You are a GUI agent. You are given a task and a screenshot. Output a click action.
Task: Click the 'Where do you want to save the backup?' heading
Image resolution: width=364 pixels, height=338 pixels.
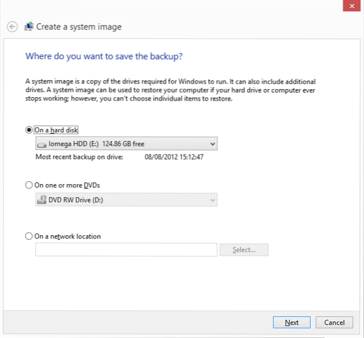[104, 56]
